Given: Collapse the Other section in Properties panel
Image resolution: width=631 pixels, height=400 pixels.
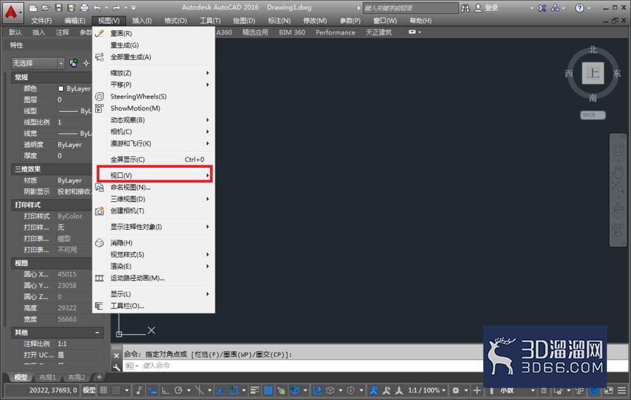Looking at the screenshot, I should click(x=97, y=332).
